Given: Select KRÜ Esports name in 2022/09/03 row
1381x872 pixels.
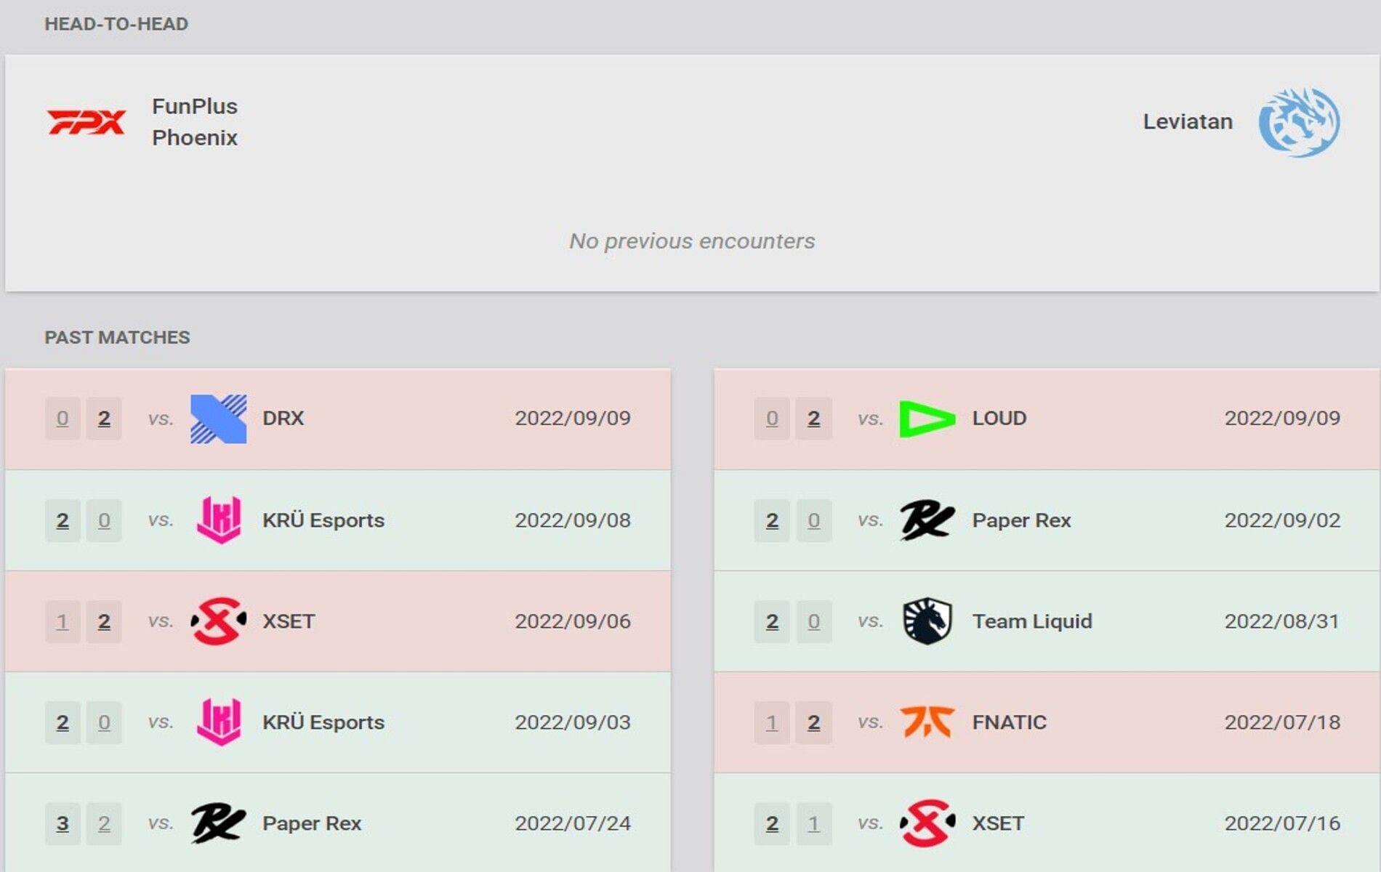Looking at the screenshot, I should (x=323, y=722).
